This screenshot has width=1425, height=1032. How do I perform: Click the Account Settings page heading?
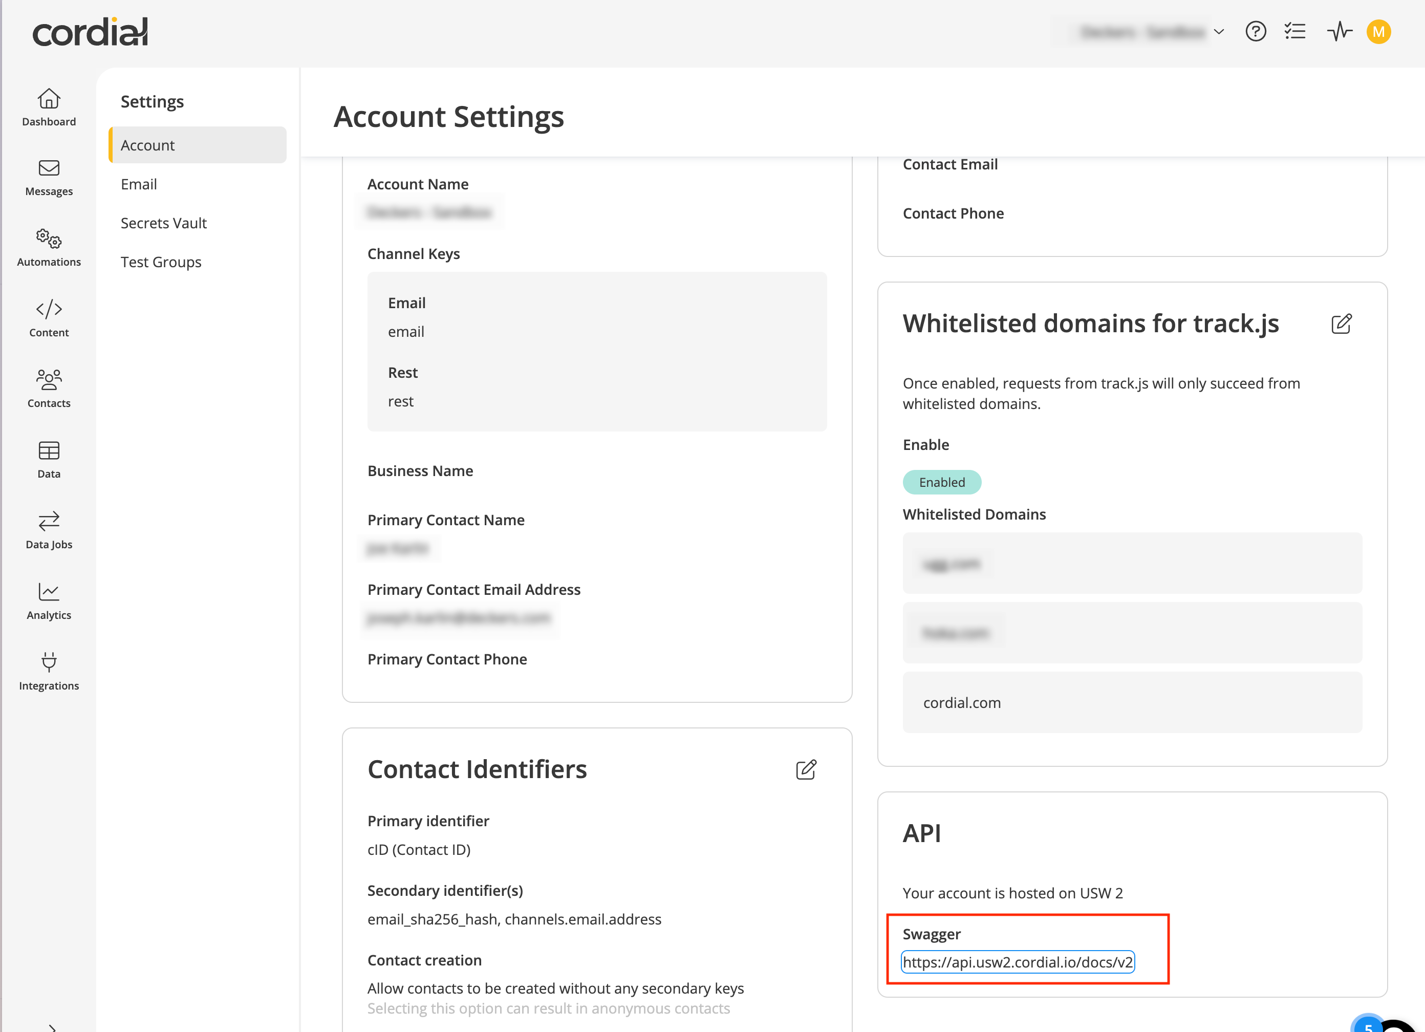coord(448,117)
